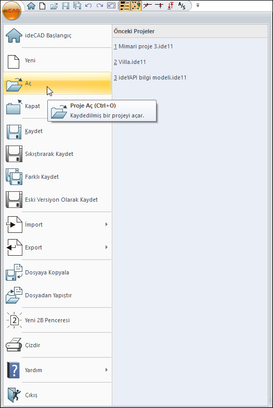This screenshot has width=273, height=408.
Task: Toggle the highlighted node-snap toolbar button
Action: click(x=136, y=6)
